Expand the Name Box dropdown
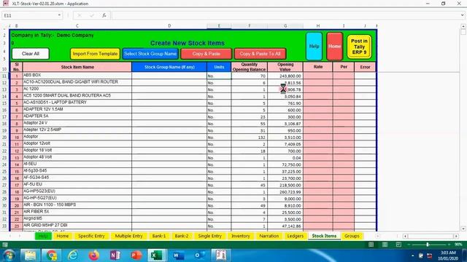This screenshot has width=467, height=262. (x=59, y=15)
